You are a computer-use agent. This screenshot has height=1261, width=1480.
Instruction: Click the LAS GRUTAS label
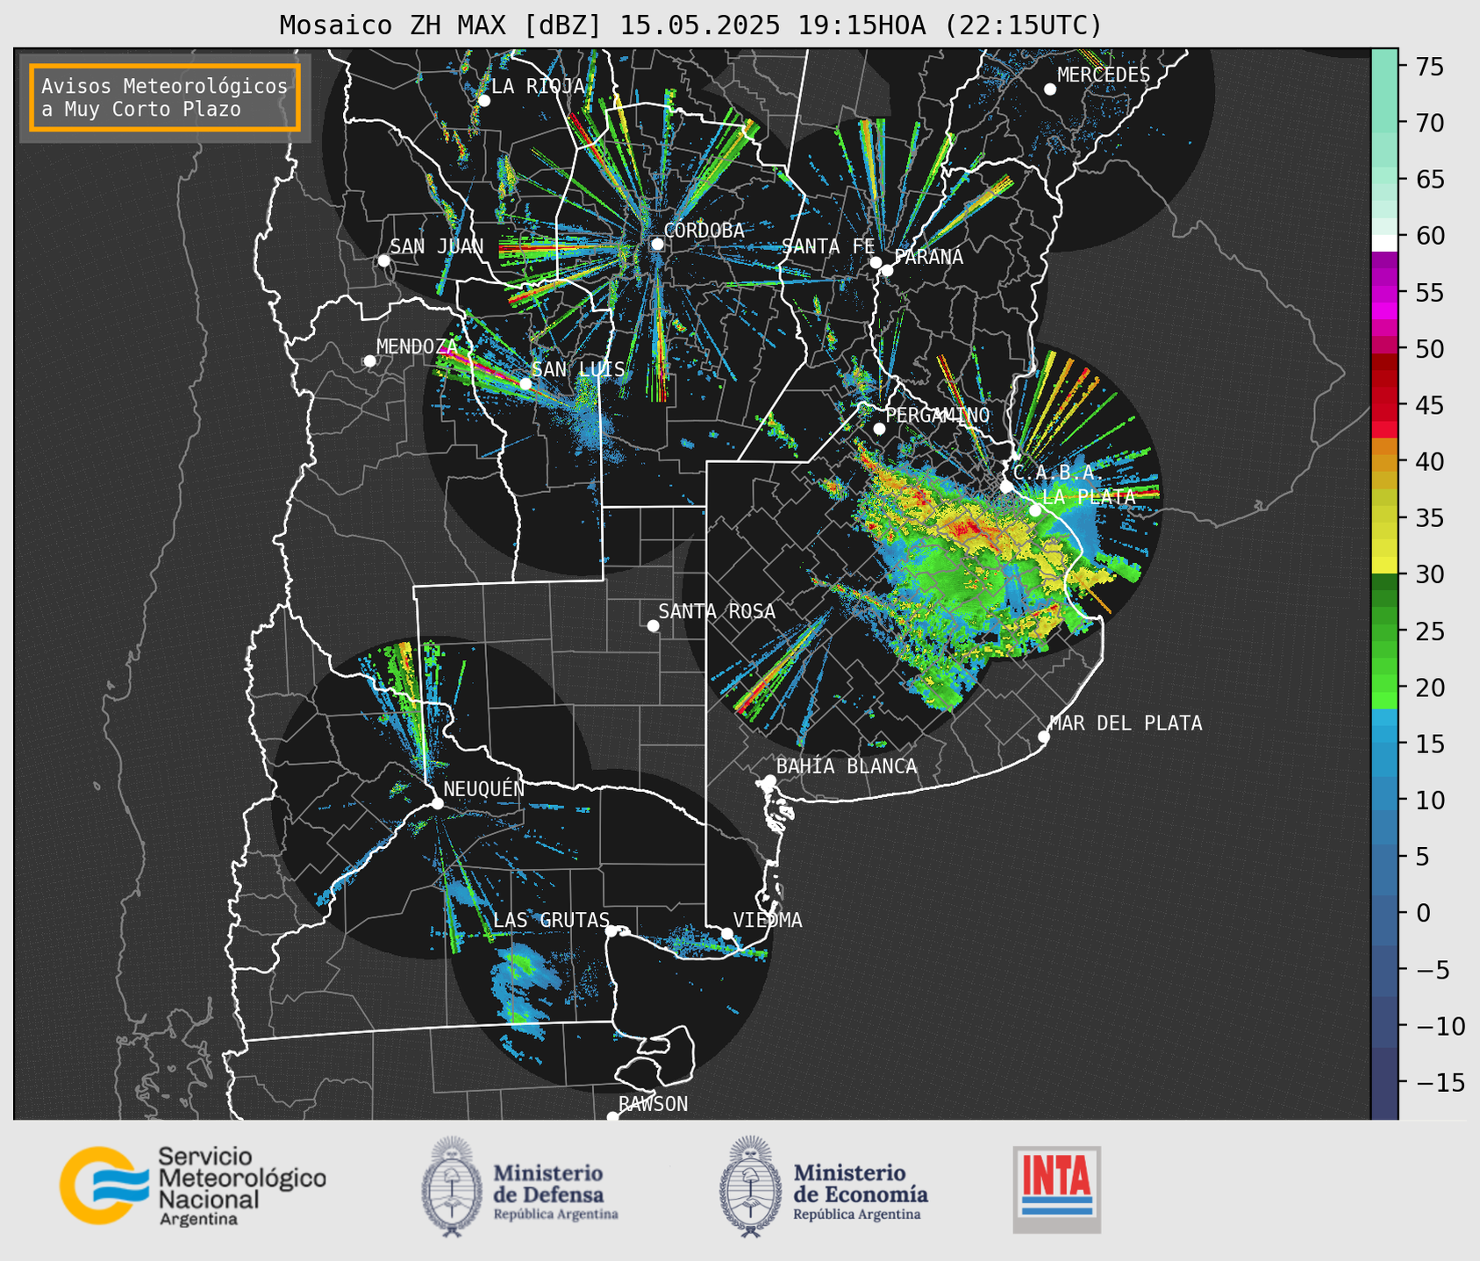click(x=551, y=920)
